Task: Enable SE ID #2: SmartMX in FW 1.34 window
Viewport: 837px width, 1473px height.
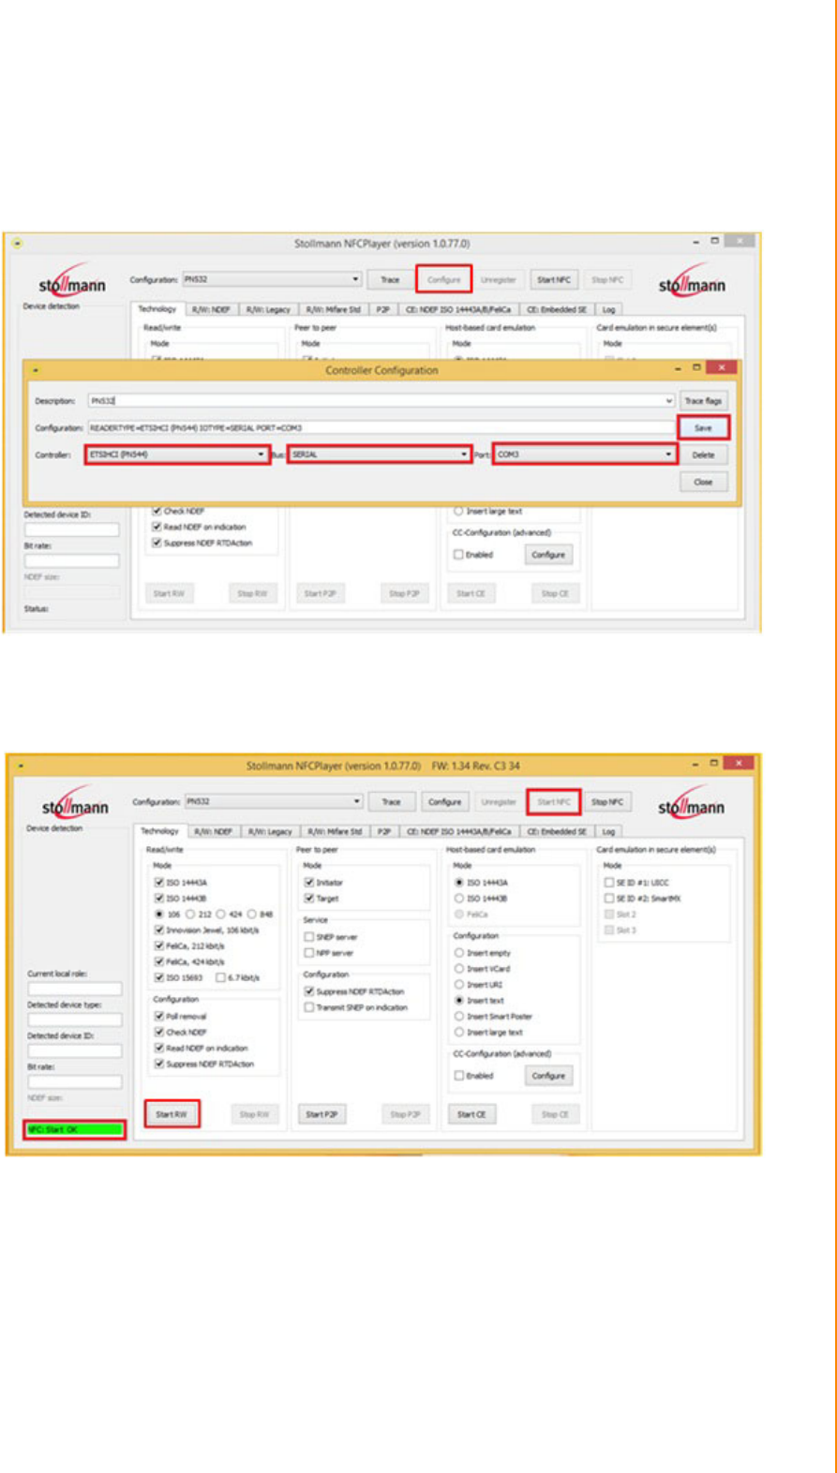Action: (609, 898)
